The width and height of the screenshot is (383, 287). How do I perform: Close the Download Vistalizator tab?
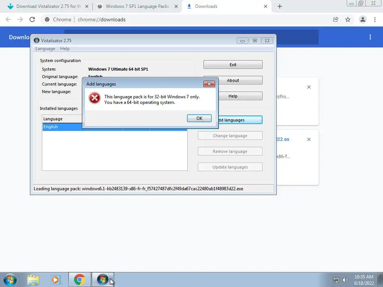(x=87, y=7)
